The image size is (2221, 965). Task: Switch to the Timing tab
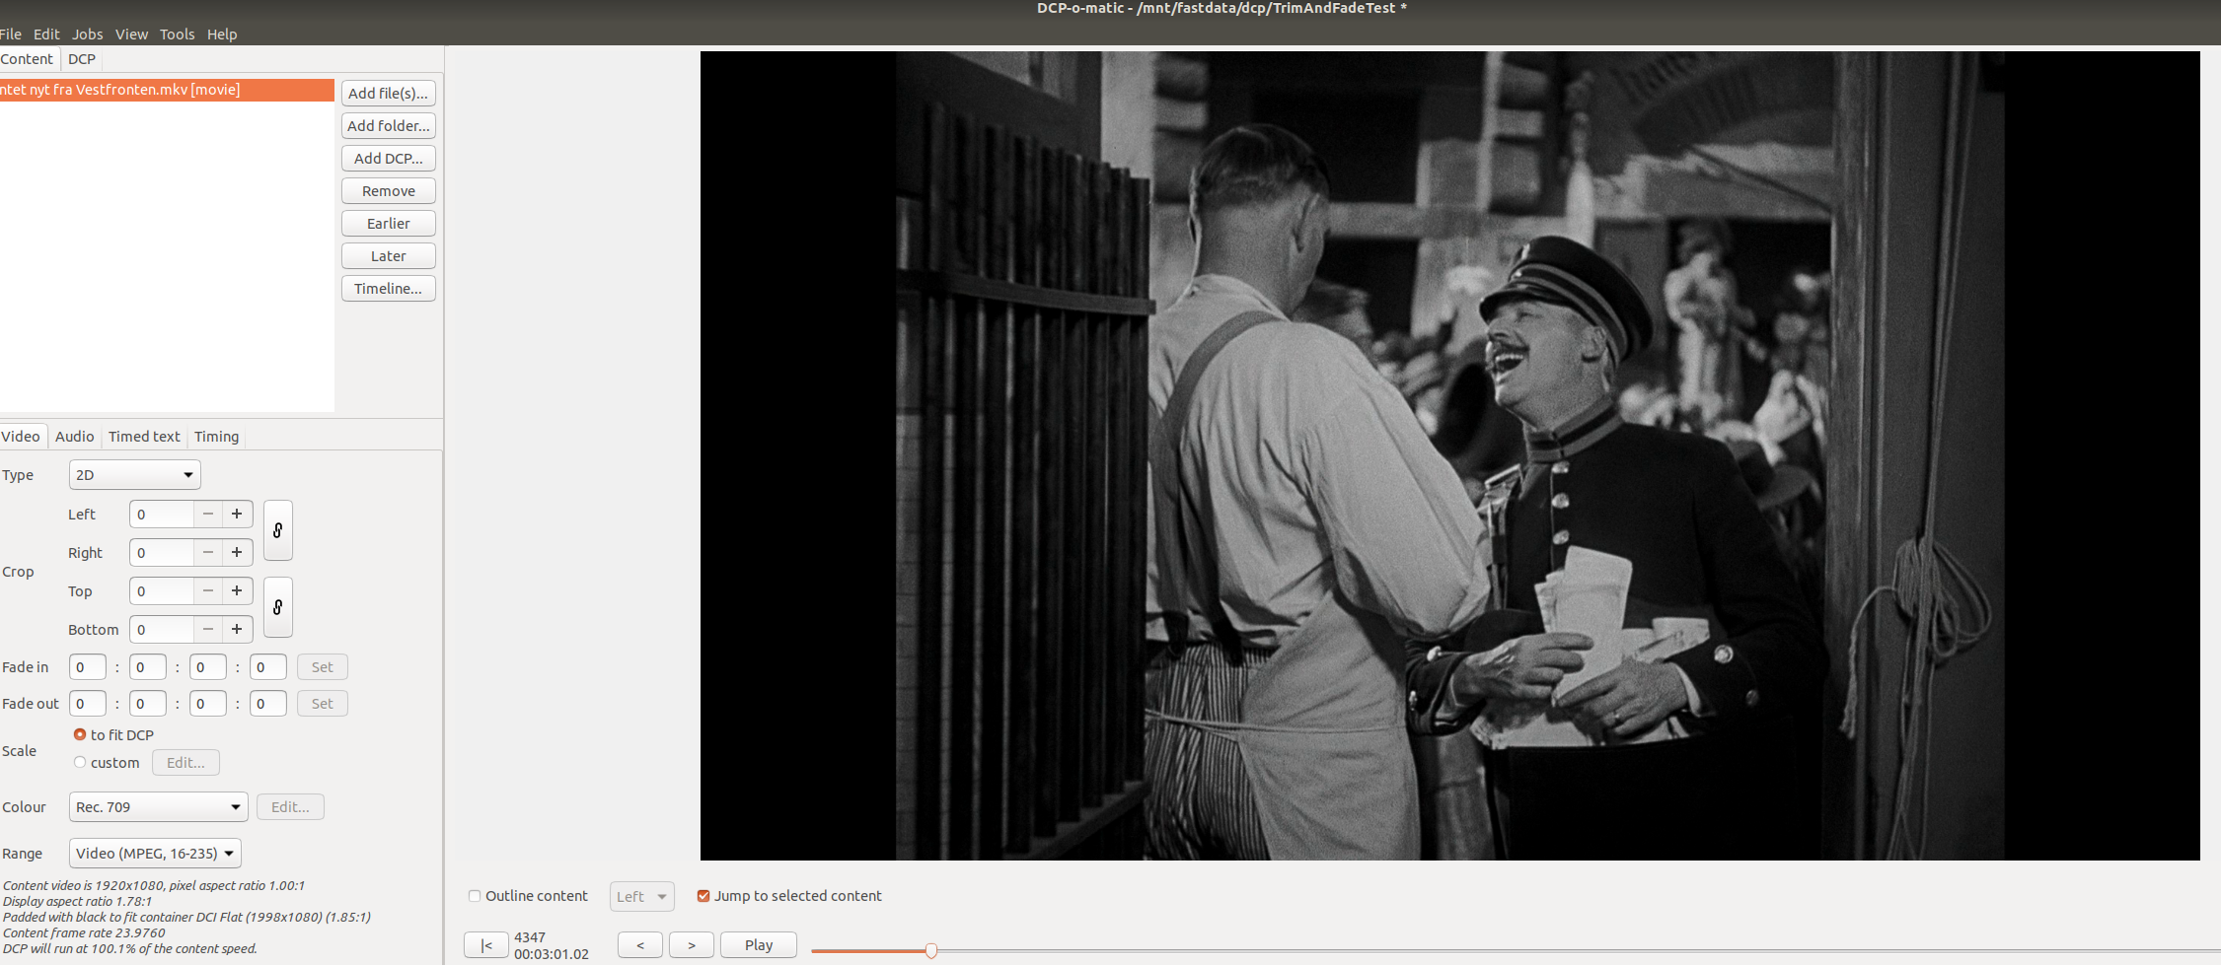point(216,437)
